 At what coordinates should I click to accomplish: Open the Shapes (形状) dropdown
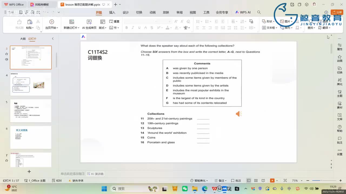(x=268, y=22)
